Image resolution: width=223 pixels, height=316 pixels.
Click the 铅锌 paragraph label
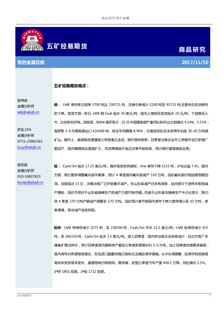point(57,228)
